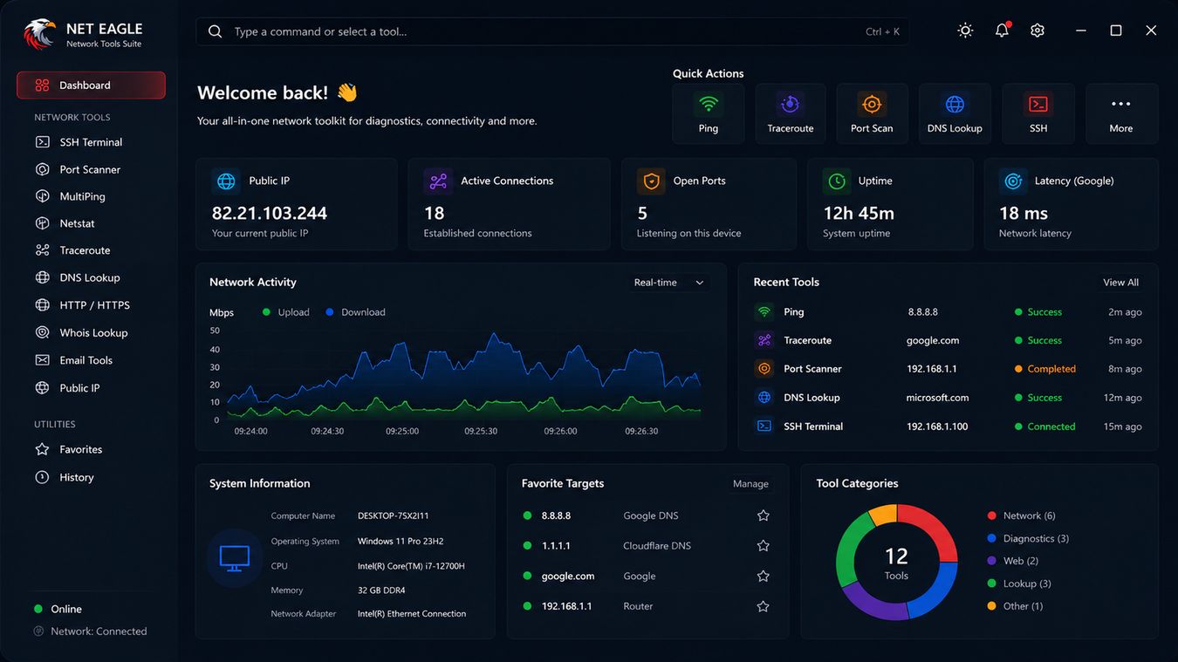Click the Latency (Google) card icon

coord(1013,181)
